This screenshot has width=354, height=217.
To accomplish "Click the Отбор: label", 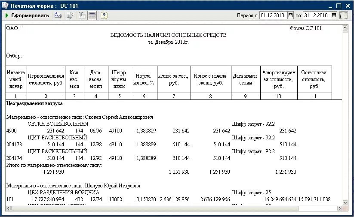I will pos(14,56).
